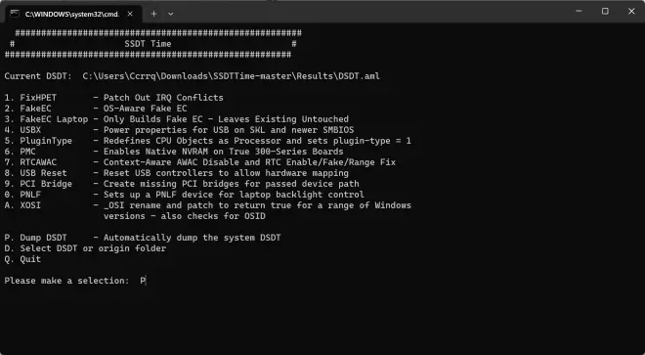Viewport: 645px width, 355px height.
Task: Click the selection input after the prompt
Action: 143,281
